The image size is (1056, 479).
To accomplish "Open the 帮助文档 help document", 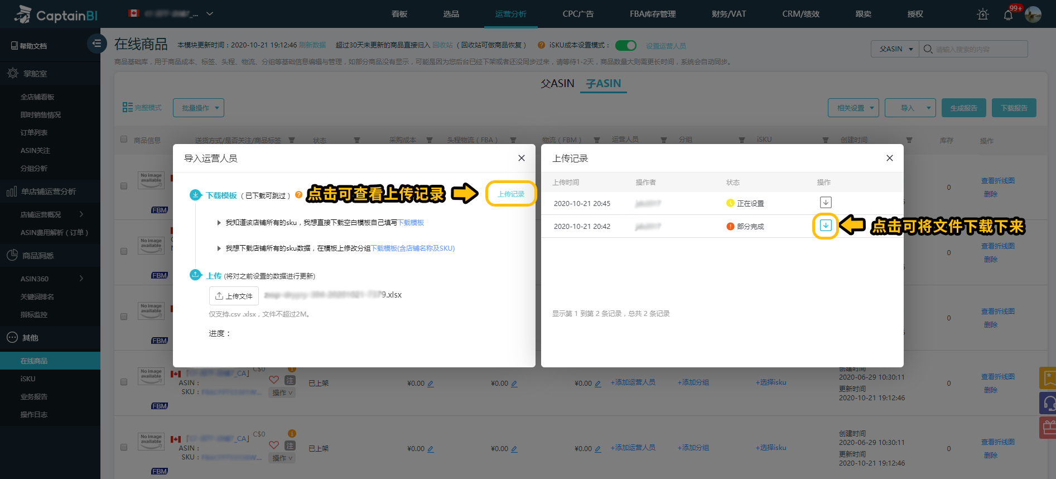I will [29, 46].
